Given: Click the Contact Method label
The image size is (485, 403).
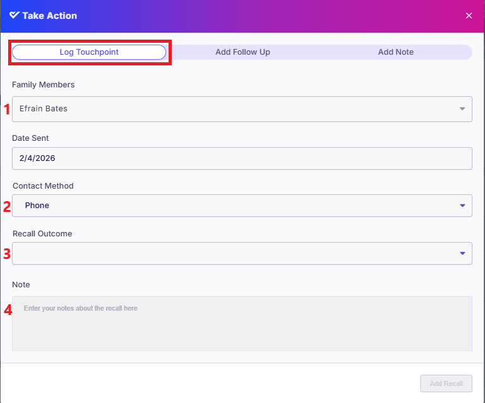Looking at the screenshot, I should (43, 185).
